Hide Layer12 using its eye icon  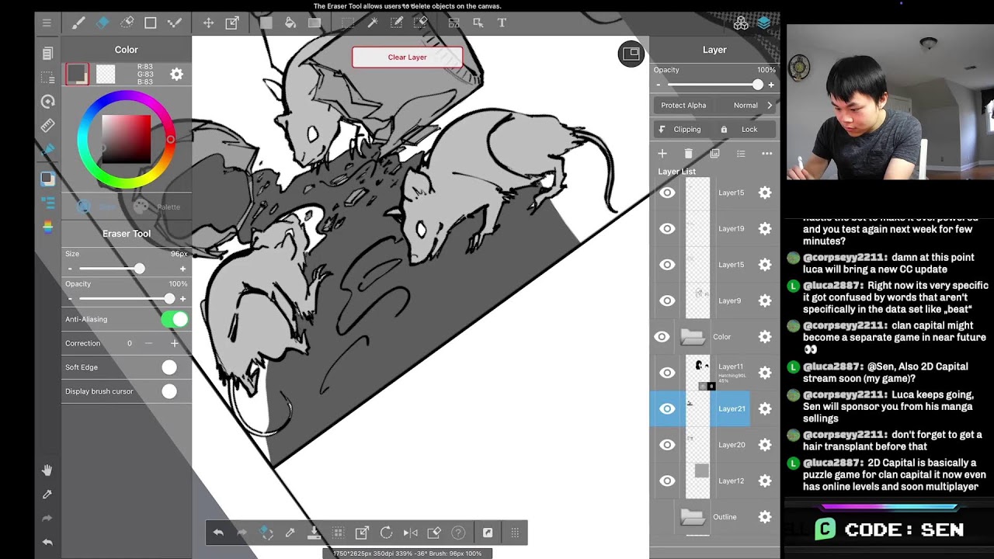(667, 481)
